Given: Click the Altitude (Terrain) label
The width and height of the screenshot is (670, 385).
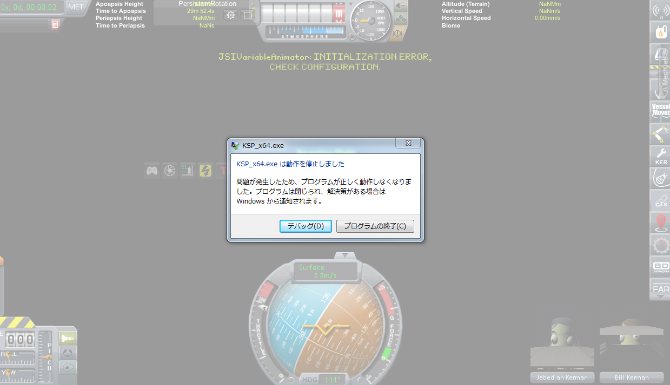Looking at the screenshot, I should tap(466, 4).
